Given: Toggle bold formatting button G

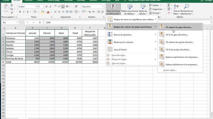Looking at the screenshot, I should 20,12.
